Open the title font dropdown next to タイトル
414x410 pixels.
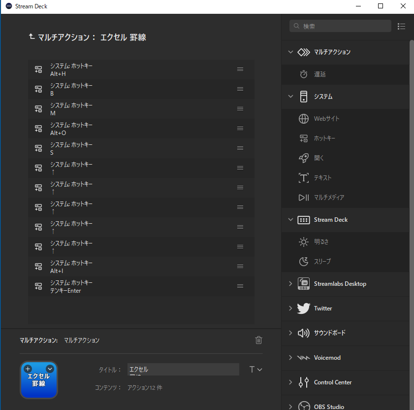tap(255, 369)
